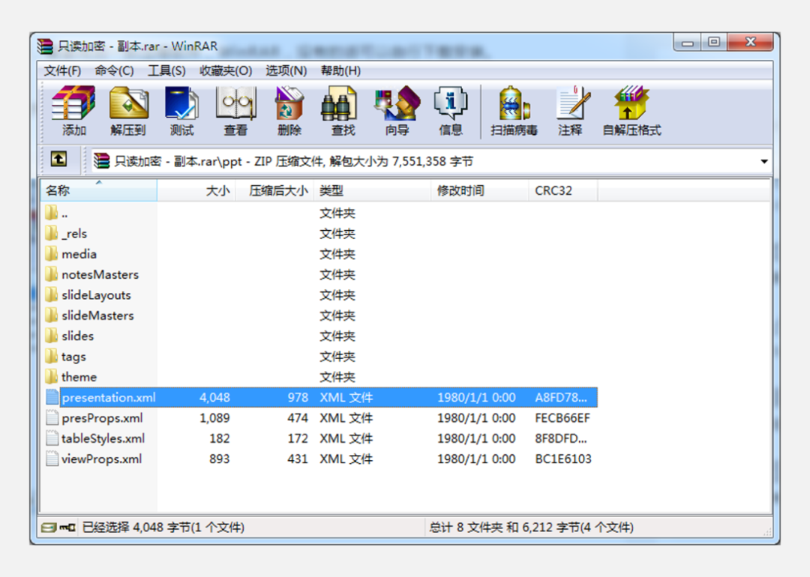The height and width of the screenshot is (577, 810).
Task: Sort by the 类型 column header
Action: pyautogui.click(x=373, y=190)
